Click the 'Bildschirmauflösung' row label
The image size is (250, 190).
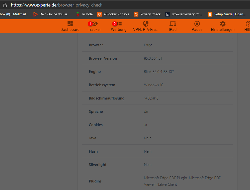pos(107,98)
